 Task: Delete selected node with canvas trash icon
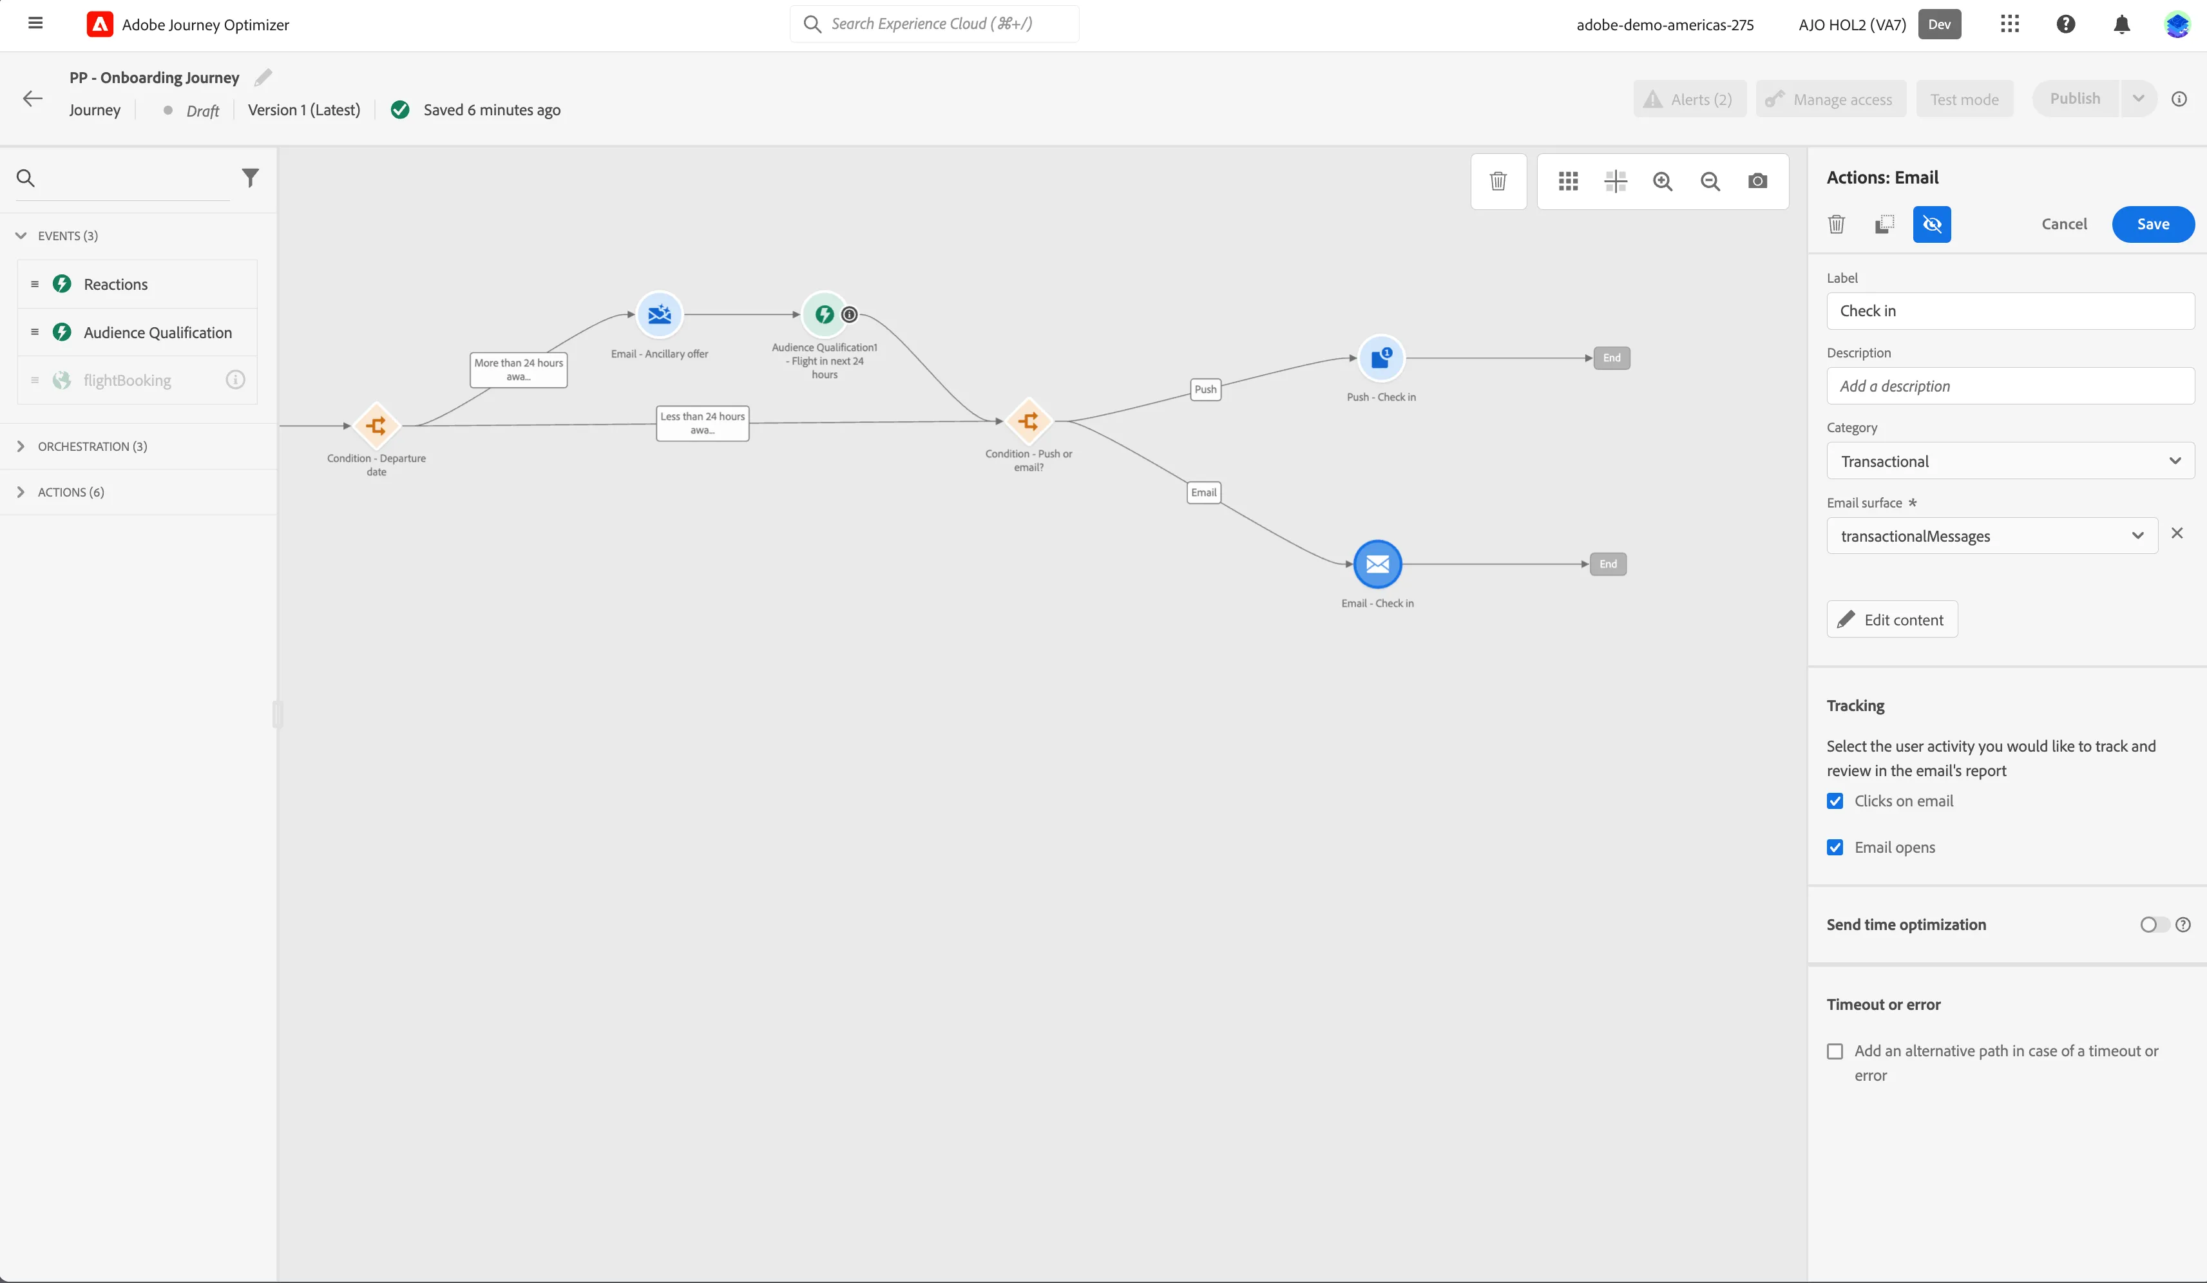1498,180
